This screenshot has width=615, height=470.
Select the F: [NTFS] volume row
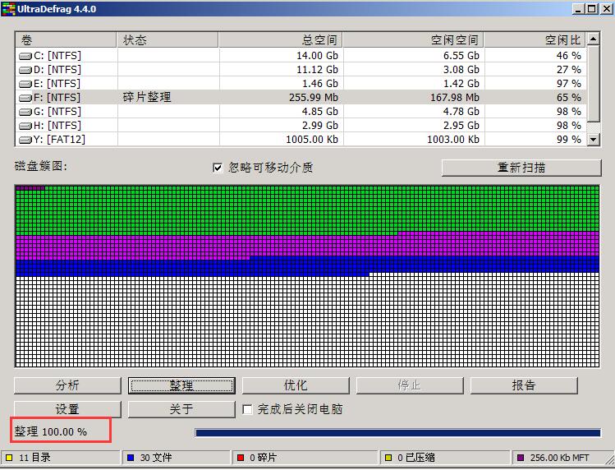301,98
